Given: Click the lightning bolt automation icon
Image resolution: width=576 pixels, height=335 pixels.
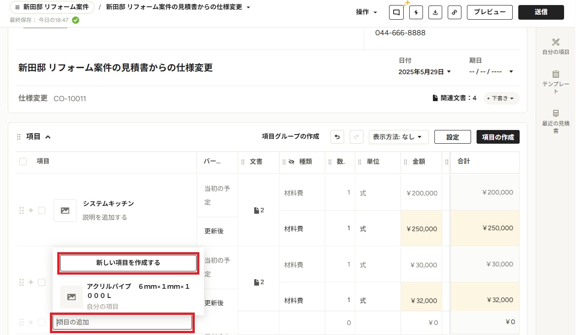Looking at the screenshot, I should 416,12.
